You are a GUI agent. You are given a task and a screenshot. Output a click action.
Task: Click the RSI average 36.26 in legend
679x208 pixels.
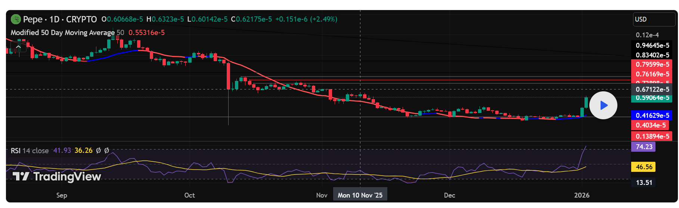coord(83,151)
